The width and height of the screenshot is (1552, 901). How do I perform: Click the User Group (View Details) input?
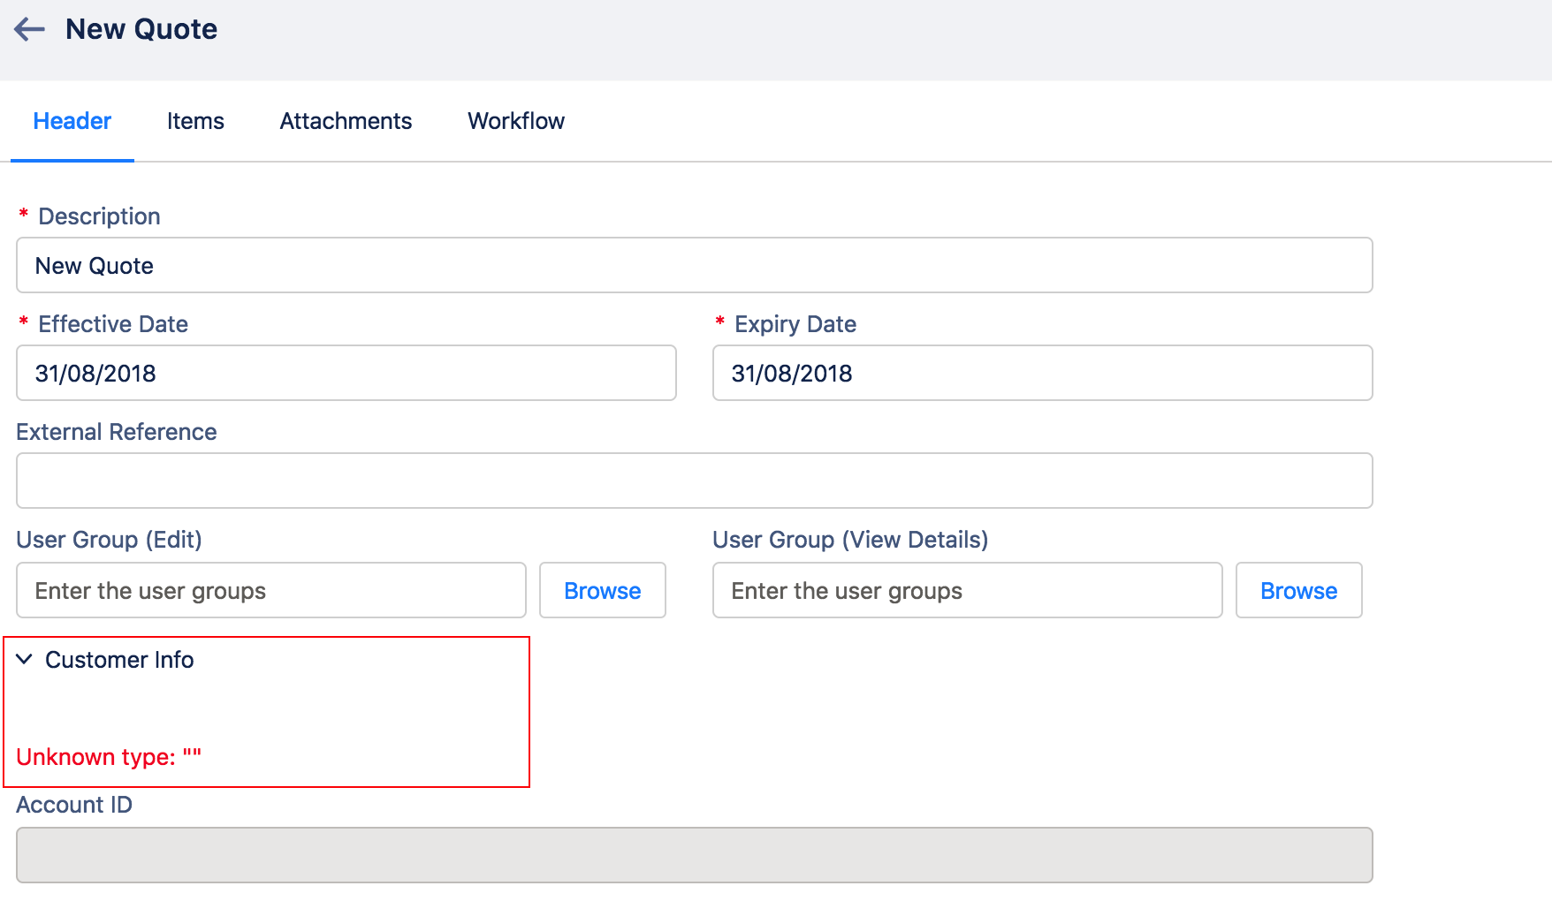click(967, 590)
